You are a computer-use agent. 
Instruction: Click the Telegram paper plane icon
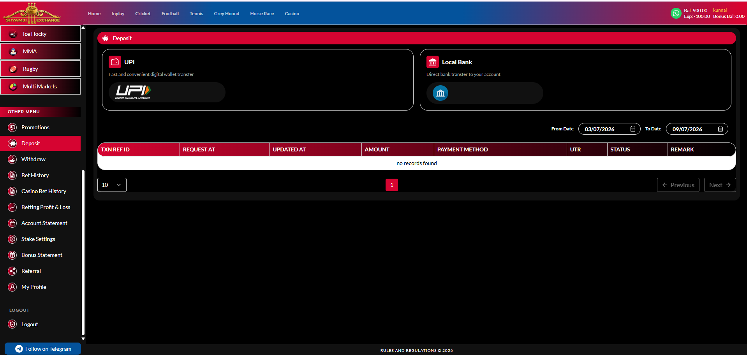[x=19, y=349]
